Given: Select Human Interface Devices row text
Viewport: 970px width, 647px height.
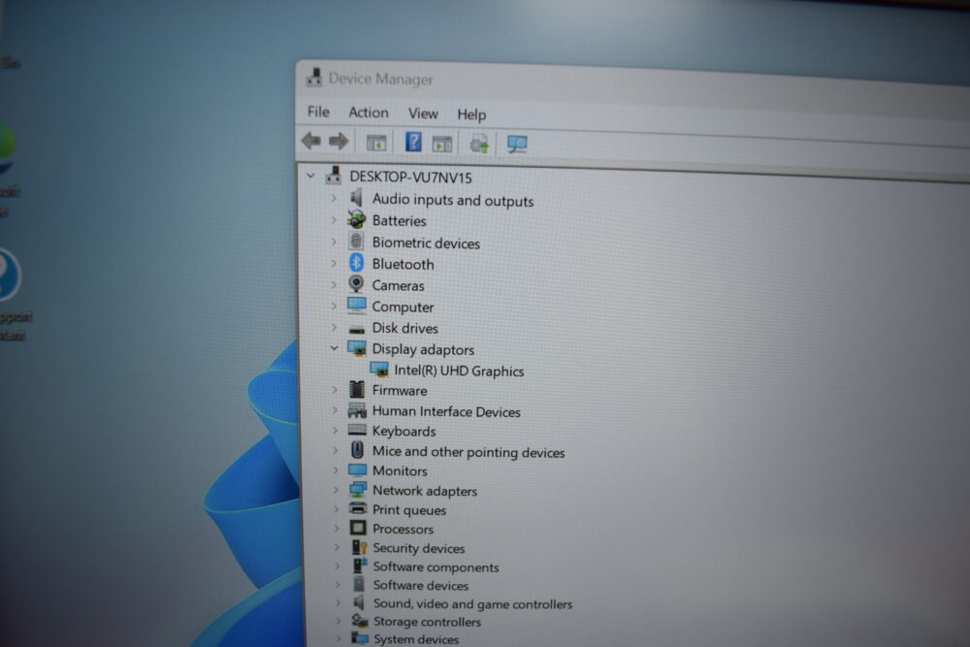Looking at the screenshot, I should (446, 411).
